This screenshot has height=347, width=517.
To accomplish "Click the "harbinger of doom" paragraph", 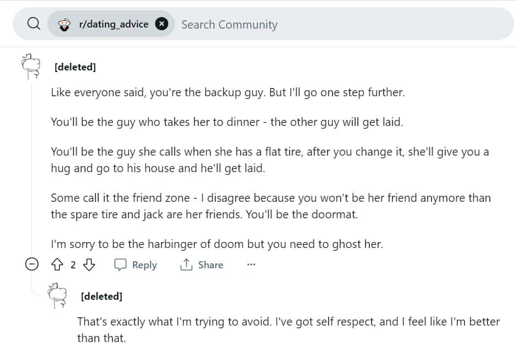I will click(x=217, y=245).
